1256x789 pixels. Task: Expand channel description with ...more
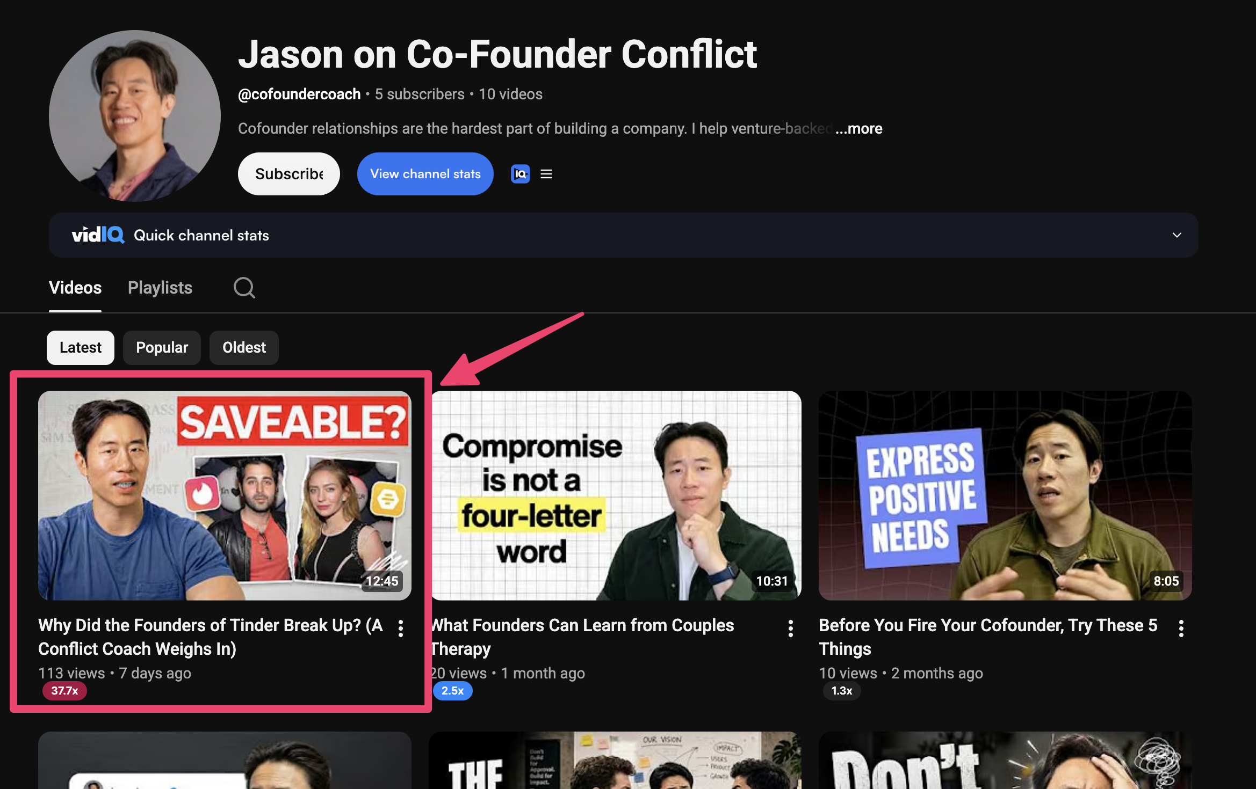coord(858,128)
